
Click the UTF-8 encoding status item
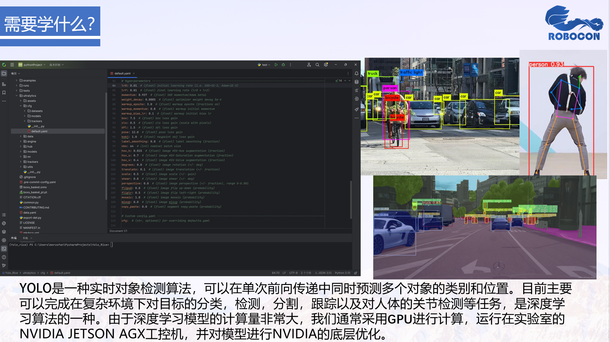click(293, 273)
